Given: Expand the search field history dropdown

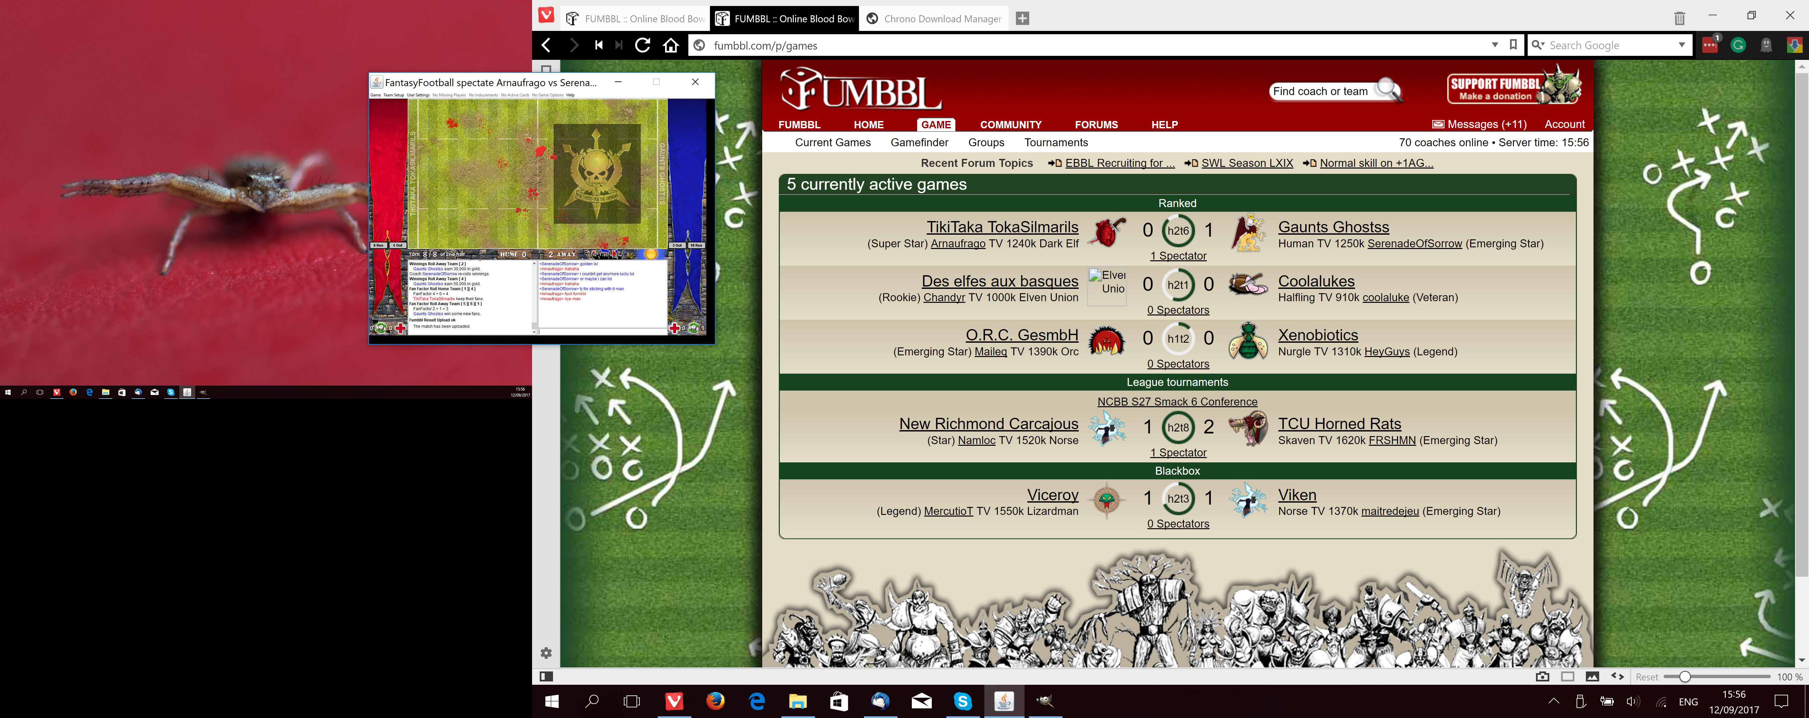Looking at the screenshot, I should pos(1682,45).
